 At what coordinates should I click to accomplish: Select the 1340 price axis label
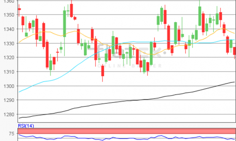coord(9,29)
